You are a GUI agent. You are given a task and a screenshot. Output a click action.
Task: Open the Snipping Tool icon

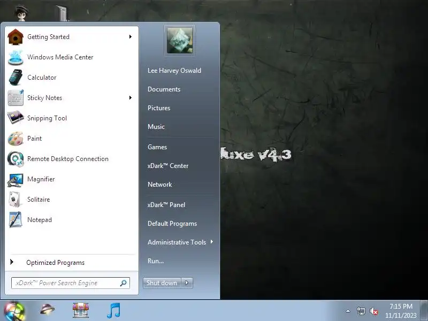[x=16, y=118]
